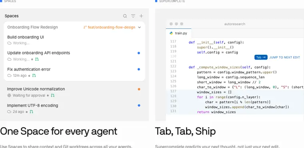
Task: Open search in the Spaces panel
Action: coord(125,16)
